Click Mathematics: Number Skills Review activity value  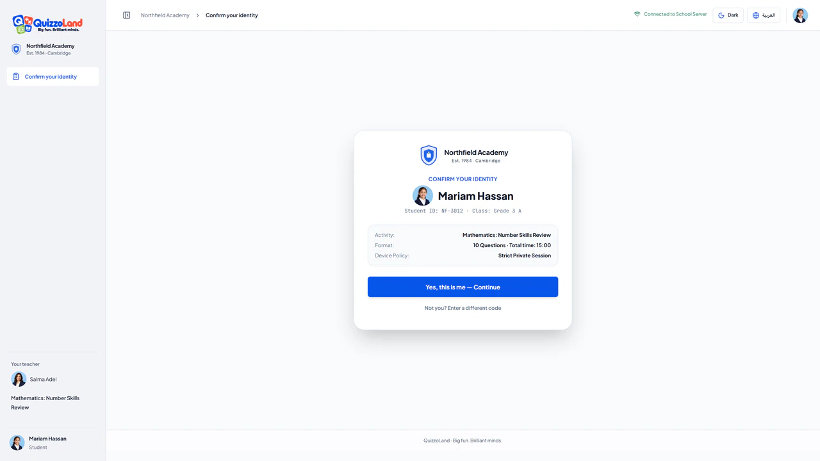(x=507, y=235)
